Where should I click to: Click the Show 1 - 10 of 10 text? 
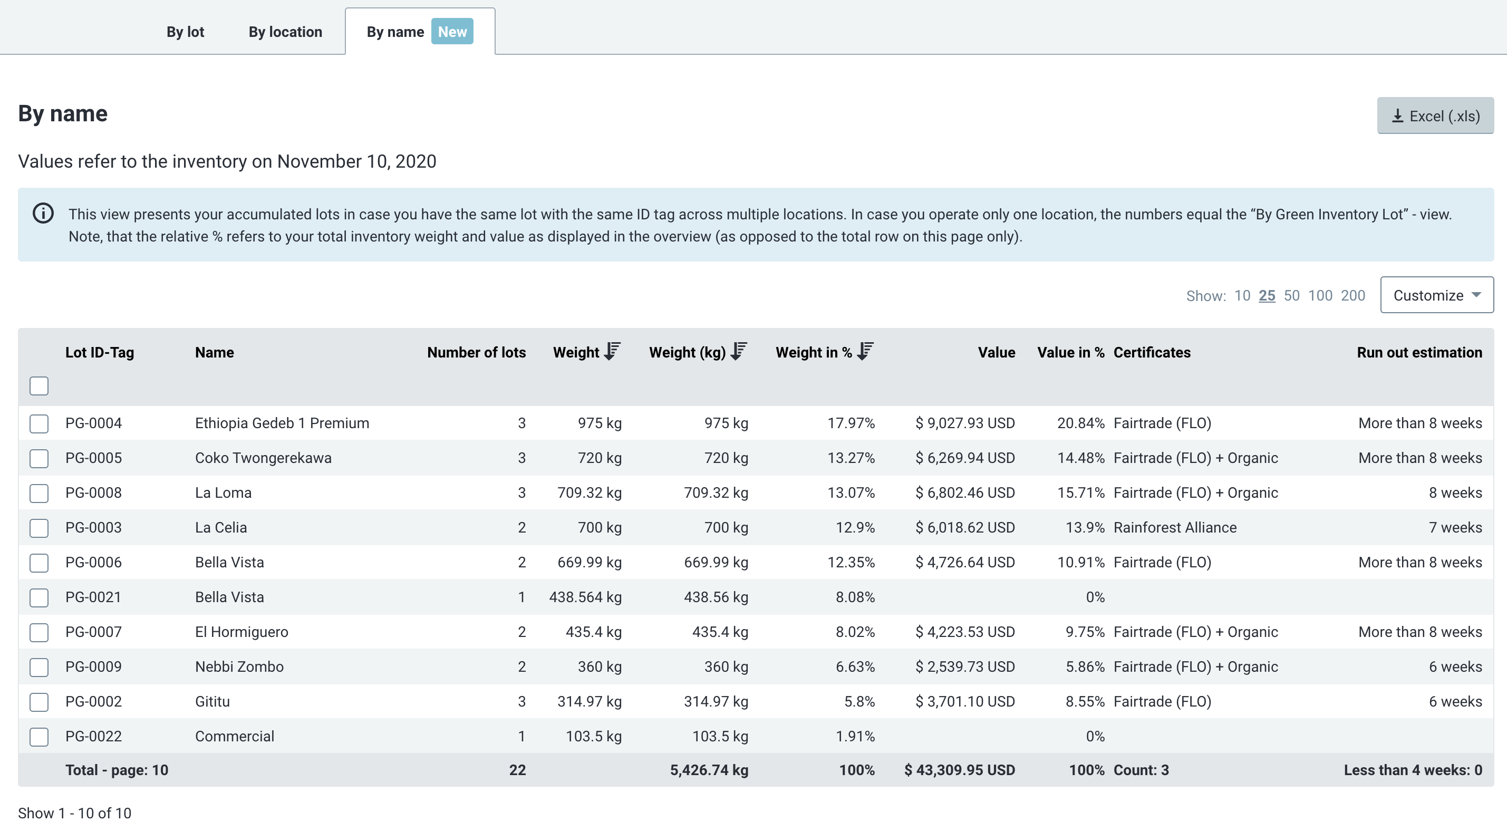click(x=75, y=814)
